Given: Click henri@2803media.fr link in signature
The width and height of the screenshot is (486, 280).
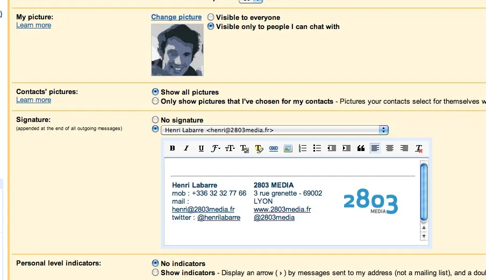Looking at the screenshot, I should pyautogui.click(x=203, y=210).
